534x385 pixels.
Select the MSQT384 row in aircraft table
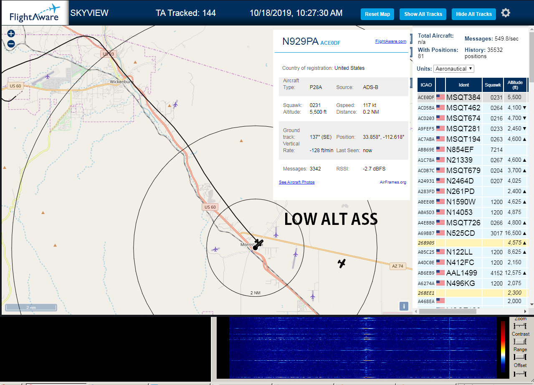click(x=472, y=97)
